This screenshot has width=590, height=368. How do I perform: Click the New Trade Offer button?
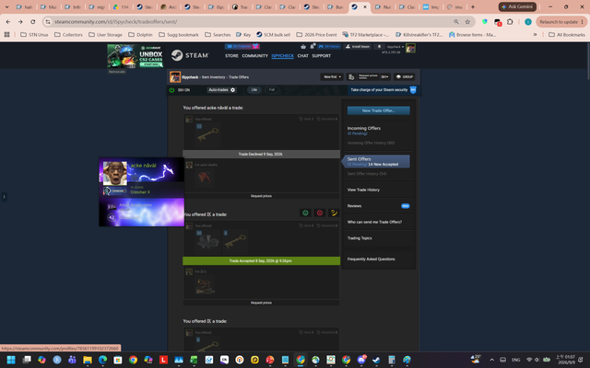pyautogui.click(x=379, y=110)
